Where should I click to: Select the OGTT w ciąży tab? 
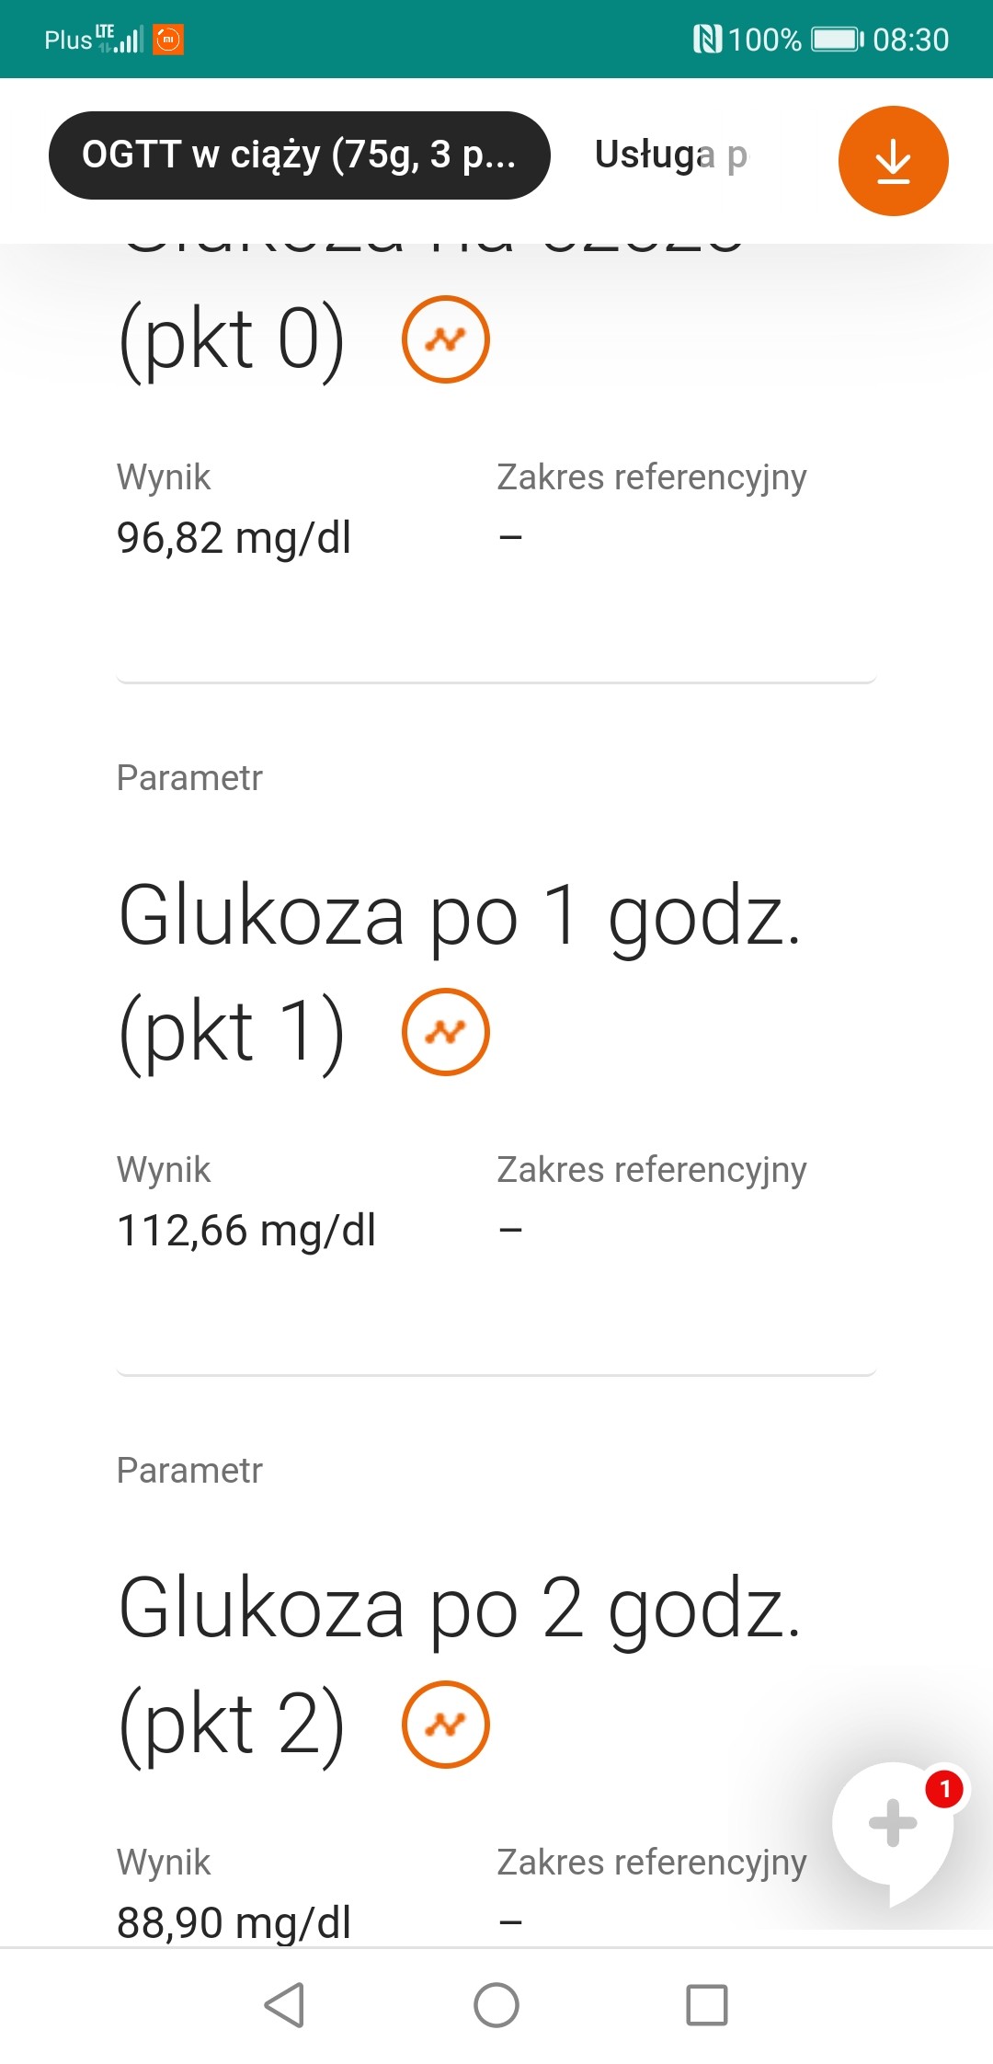[x=299, y=155]
